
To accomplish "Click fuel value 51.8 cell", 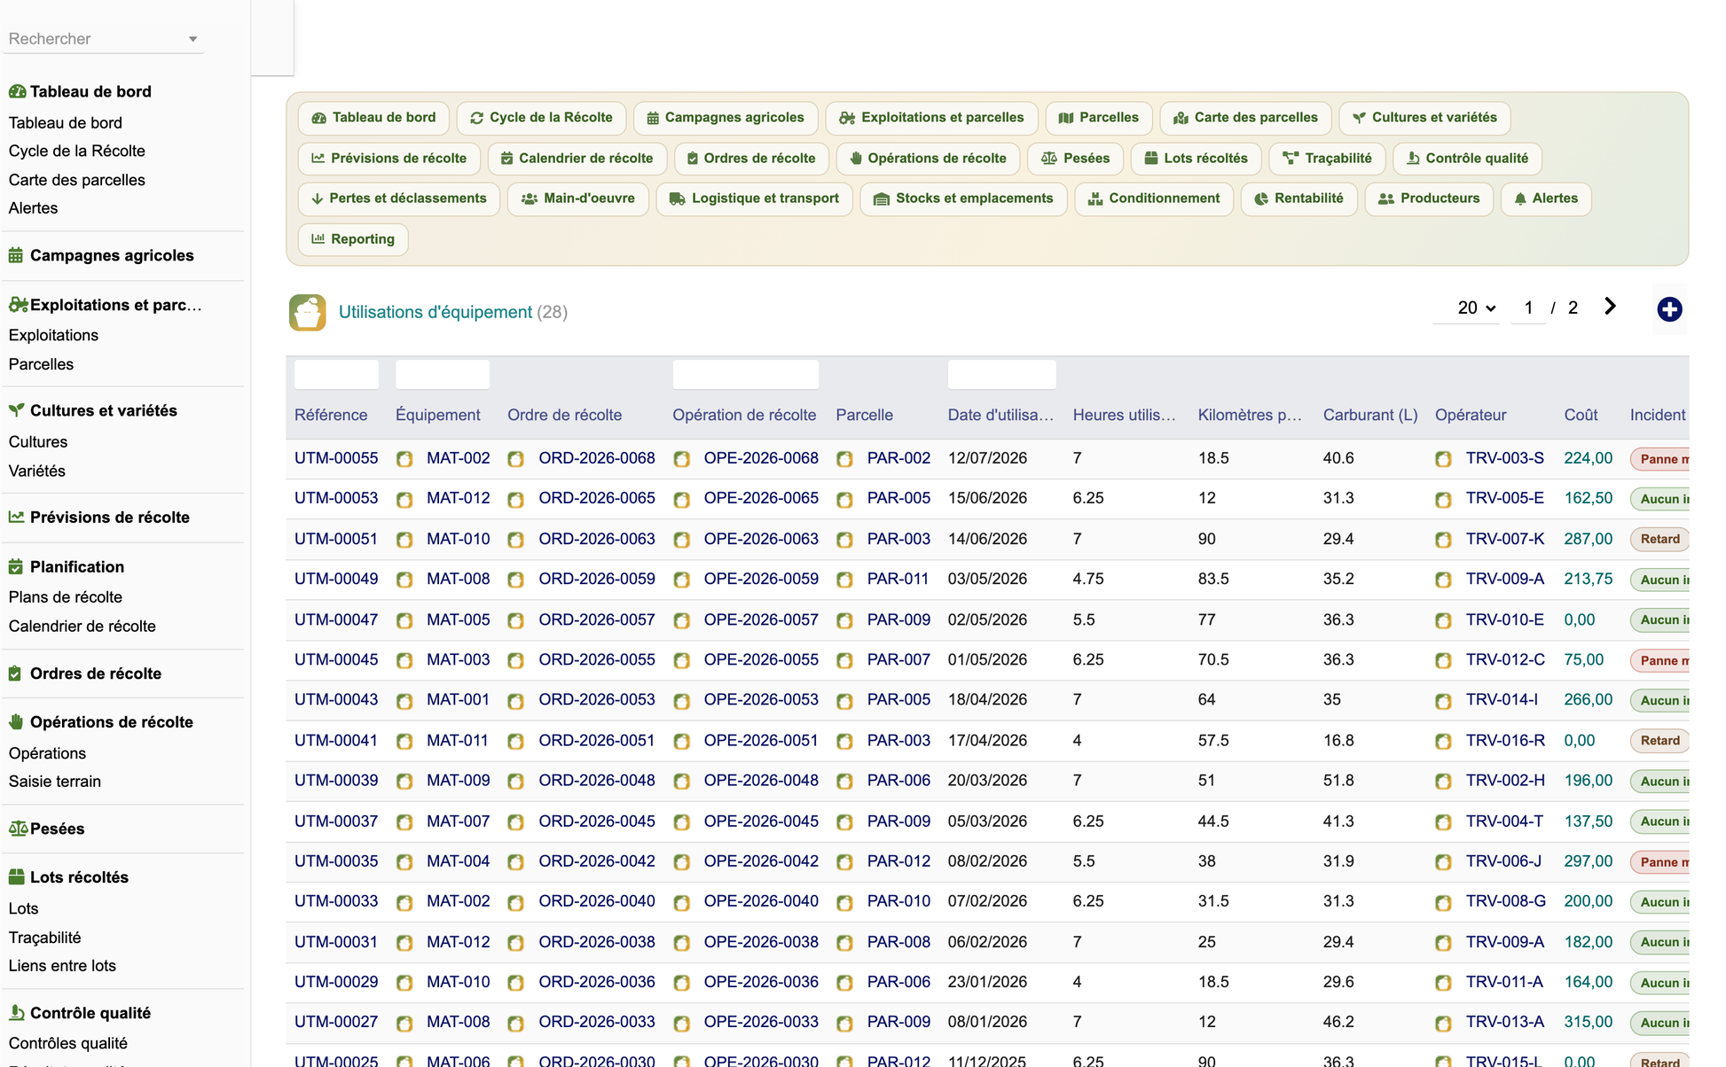I will click(x=1338, y=780).
